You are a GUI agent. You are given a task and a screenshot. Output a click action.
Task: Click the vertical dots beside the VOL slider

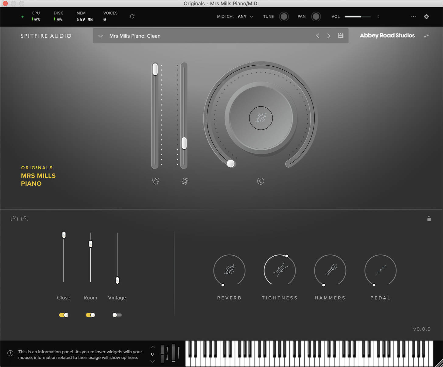(x=378, y=16)
